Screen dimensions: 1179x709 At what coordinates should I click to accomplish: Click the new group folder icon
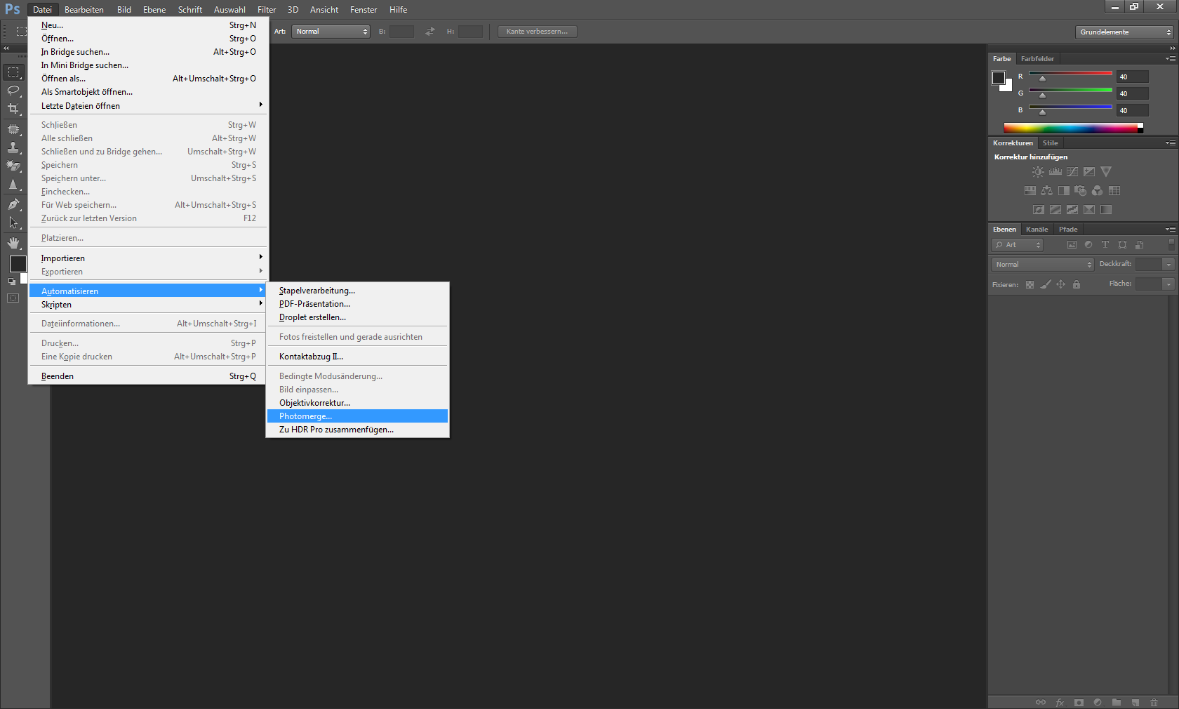[x=1117, y=703]
